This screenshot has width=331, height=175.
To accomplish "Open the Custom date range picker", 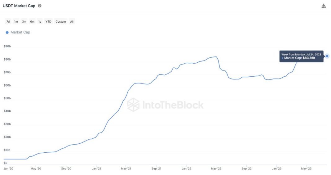I will [61, 22].
